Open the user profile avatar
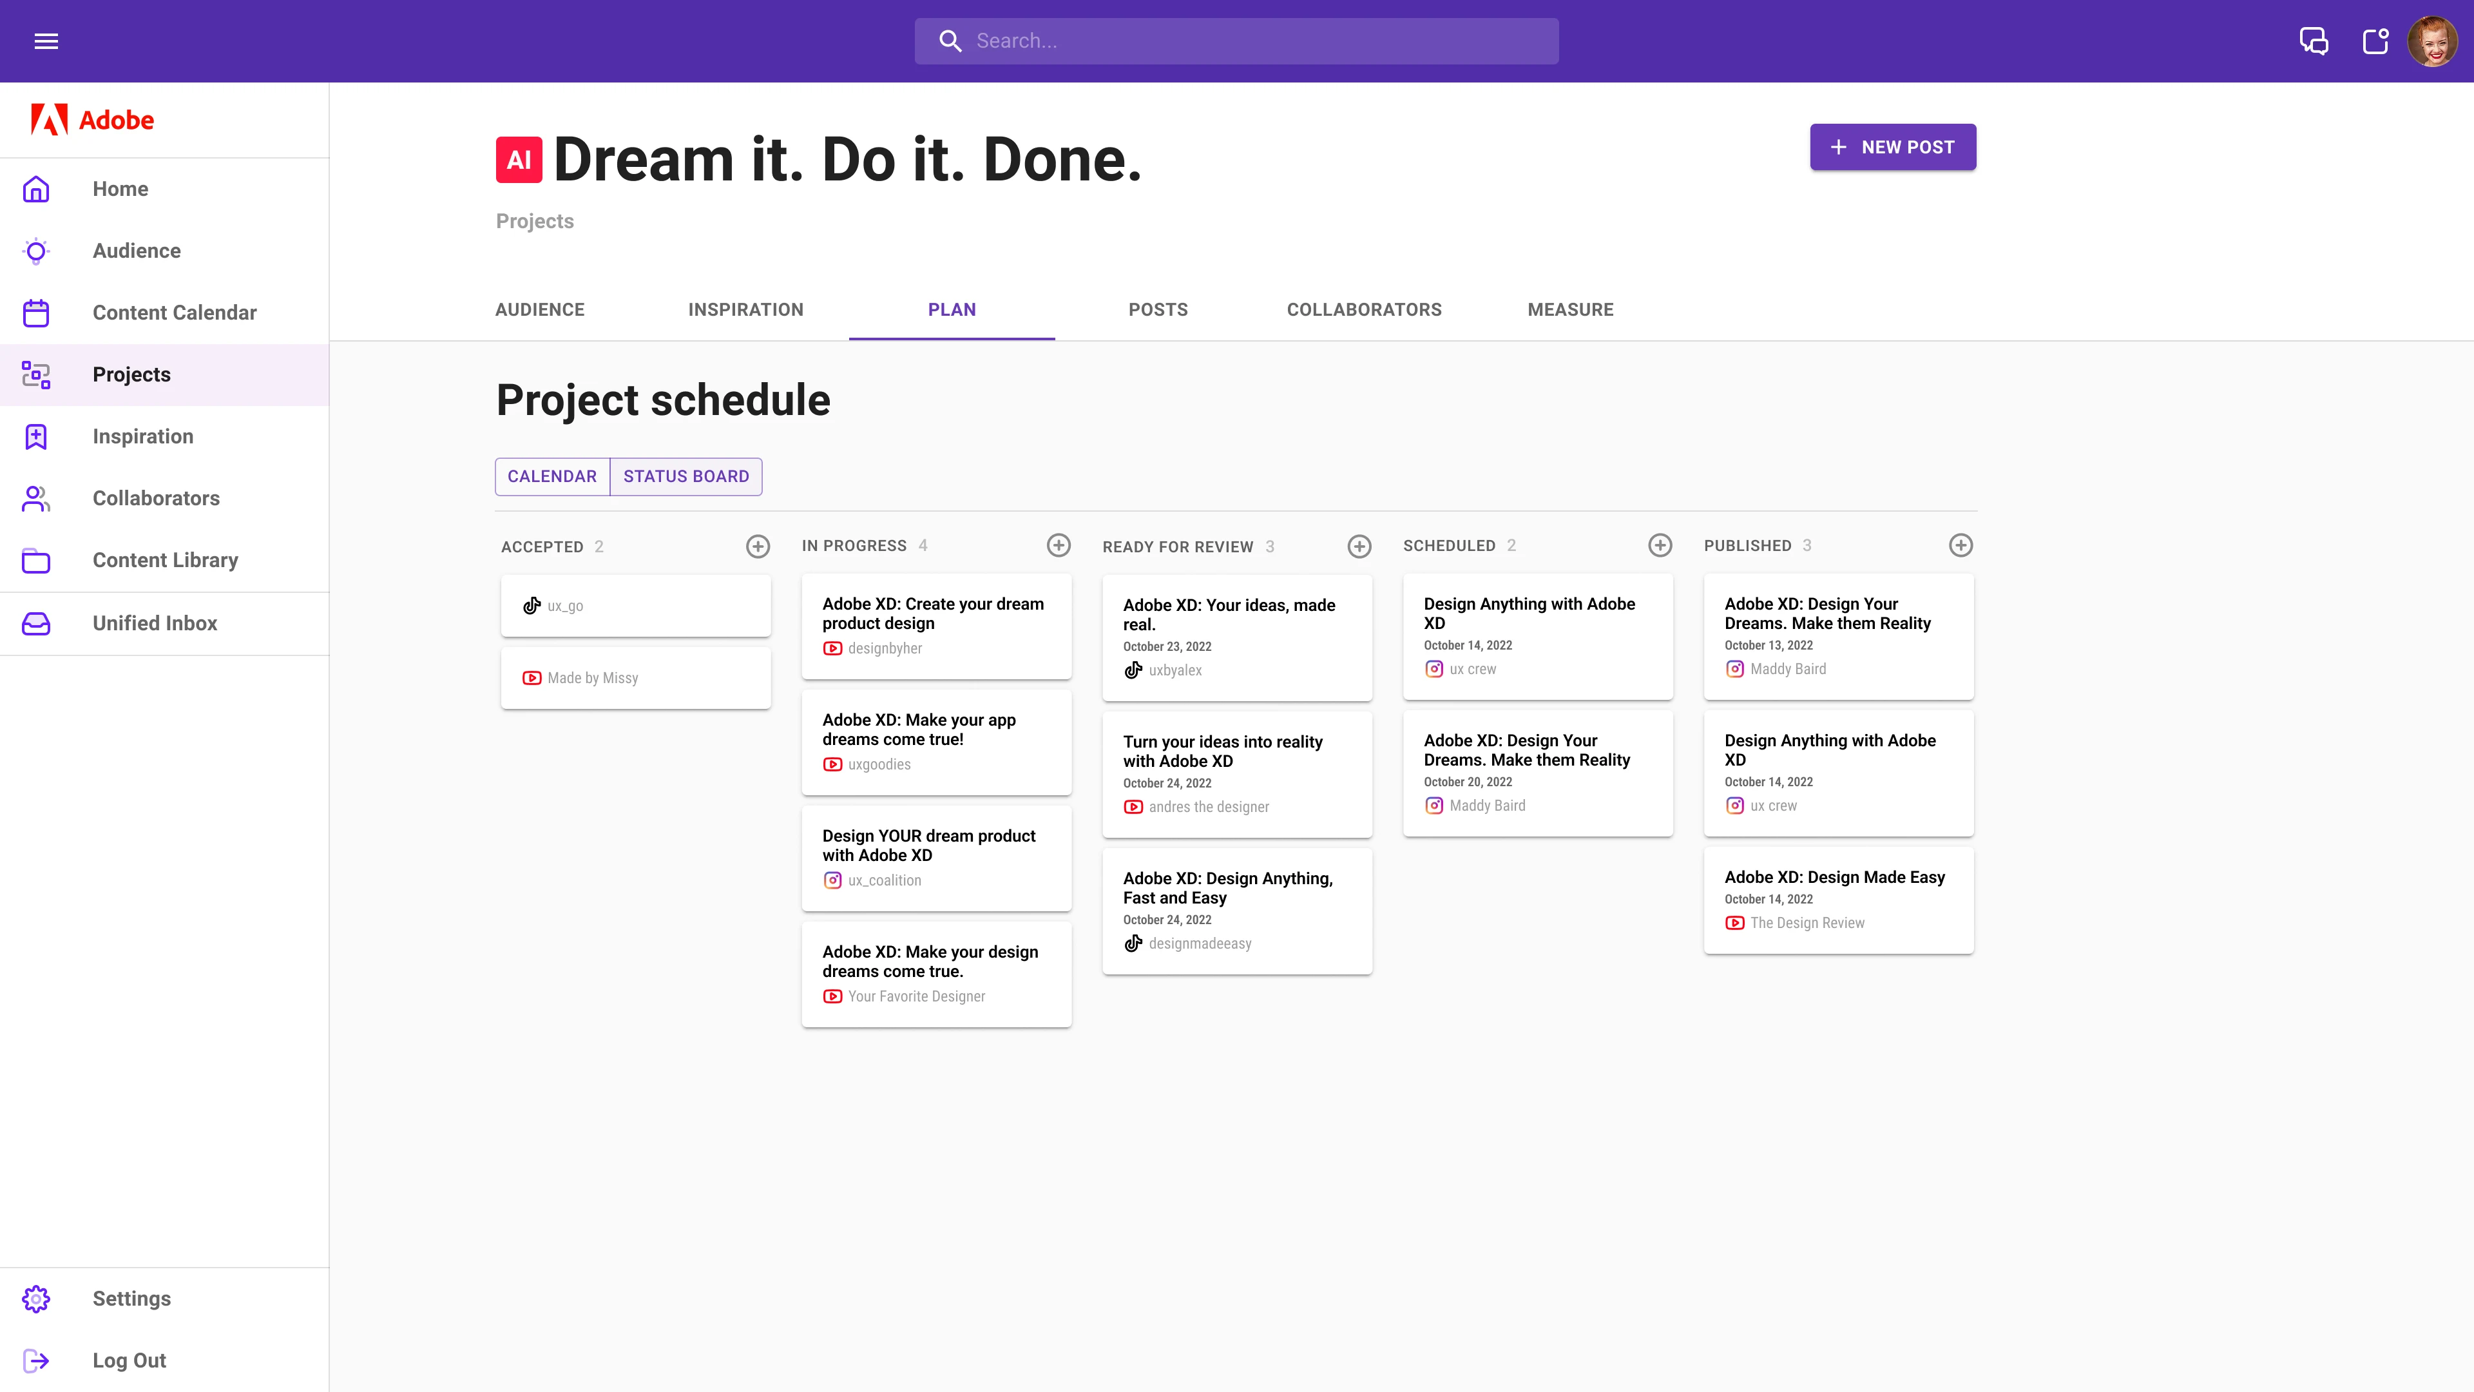Image resolution: width=2474 pixels, height=1392 pixels. pyautogui.click(x=2433, y=41)
